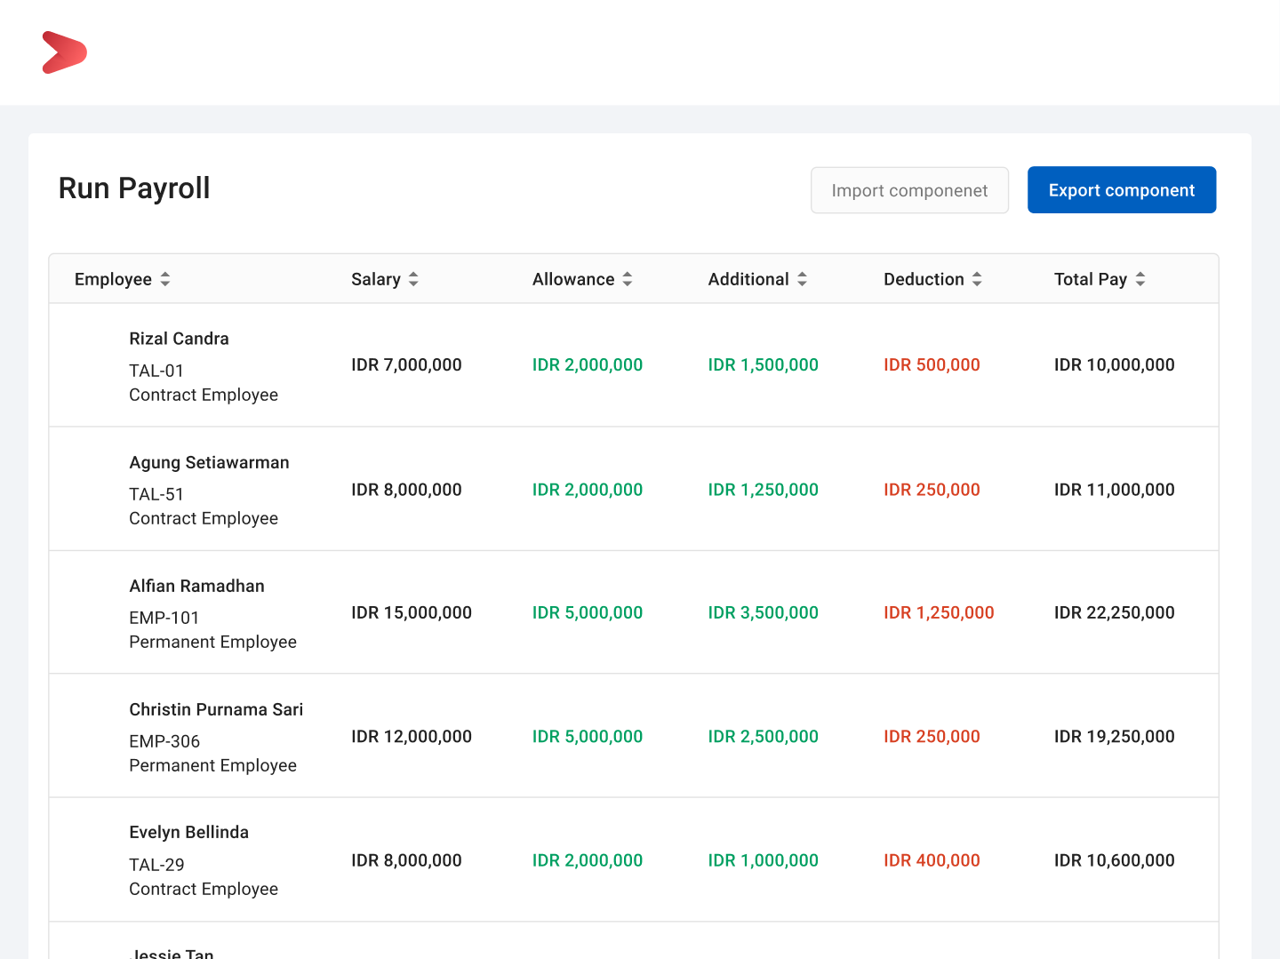Click Alfian Ramadhan's salary IDR 15,000,000

412,612
